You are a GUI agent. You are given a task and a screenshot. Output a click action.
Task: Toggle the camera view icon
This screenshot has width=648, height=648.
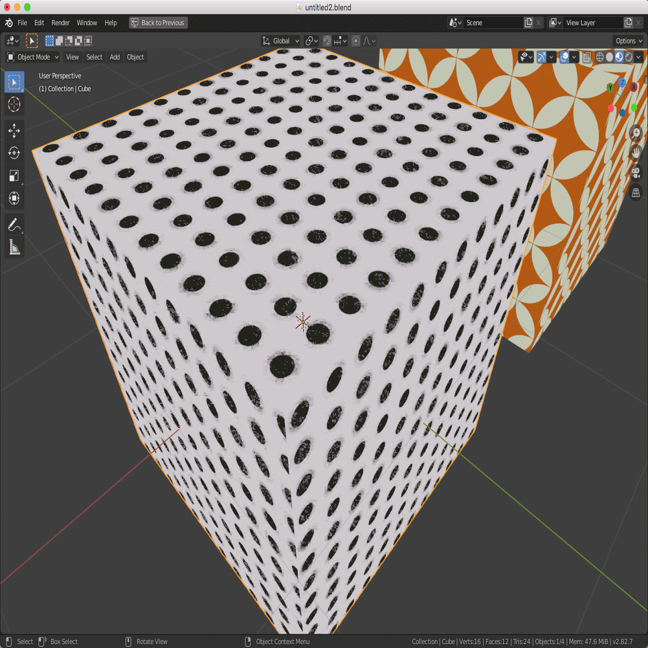point(636,173)
